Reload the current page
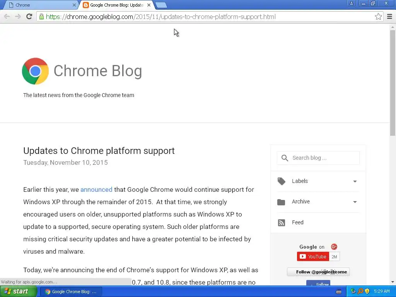Viewport: 396px width, 297px height. click(x=29, y=16)
